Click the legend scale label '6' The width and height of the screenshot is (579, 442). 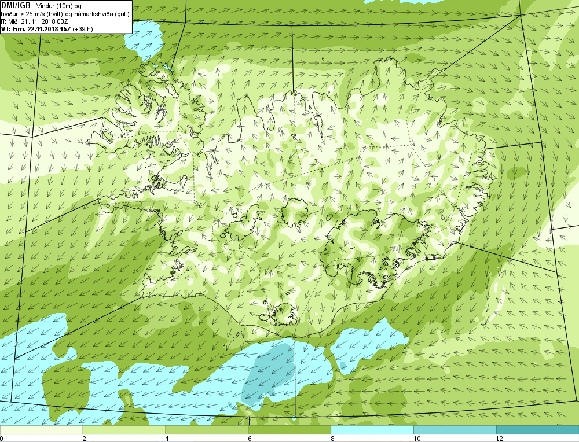250,439
